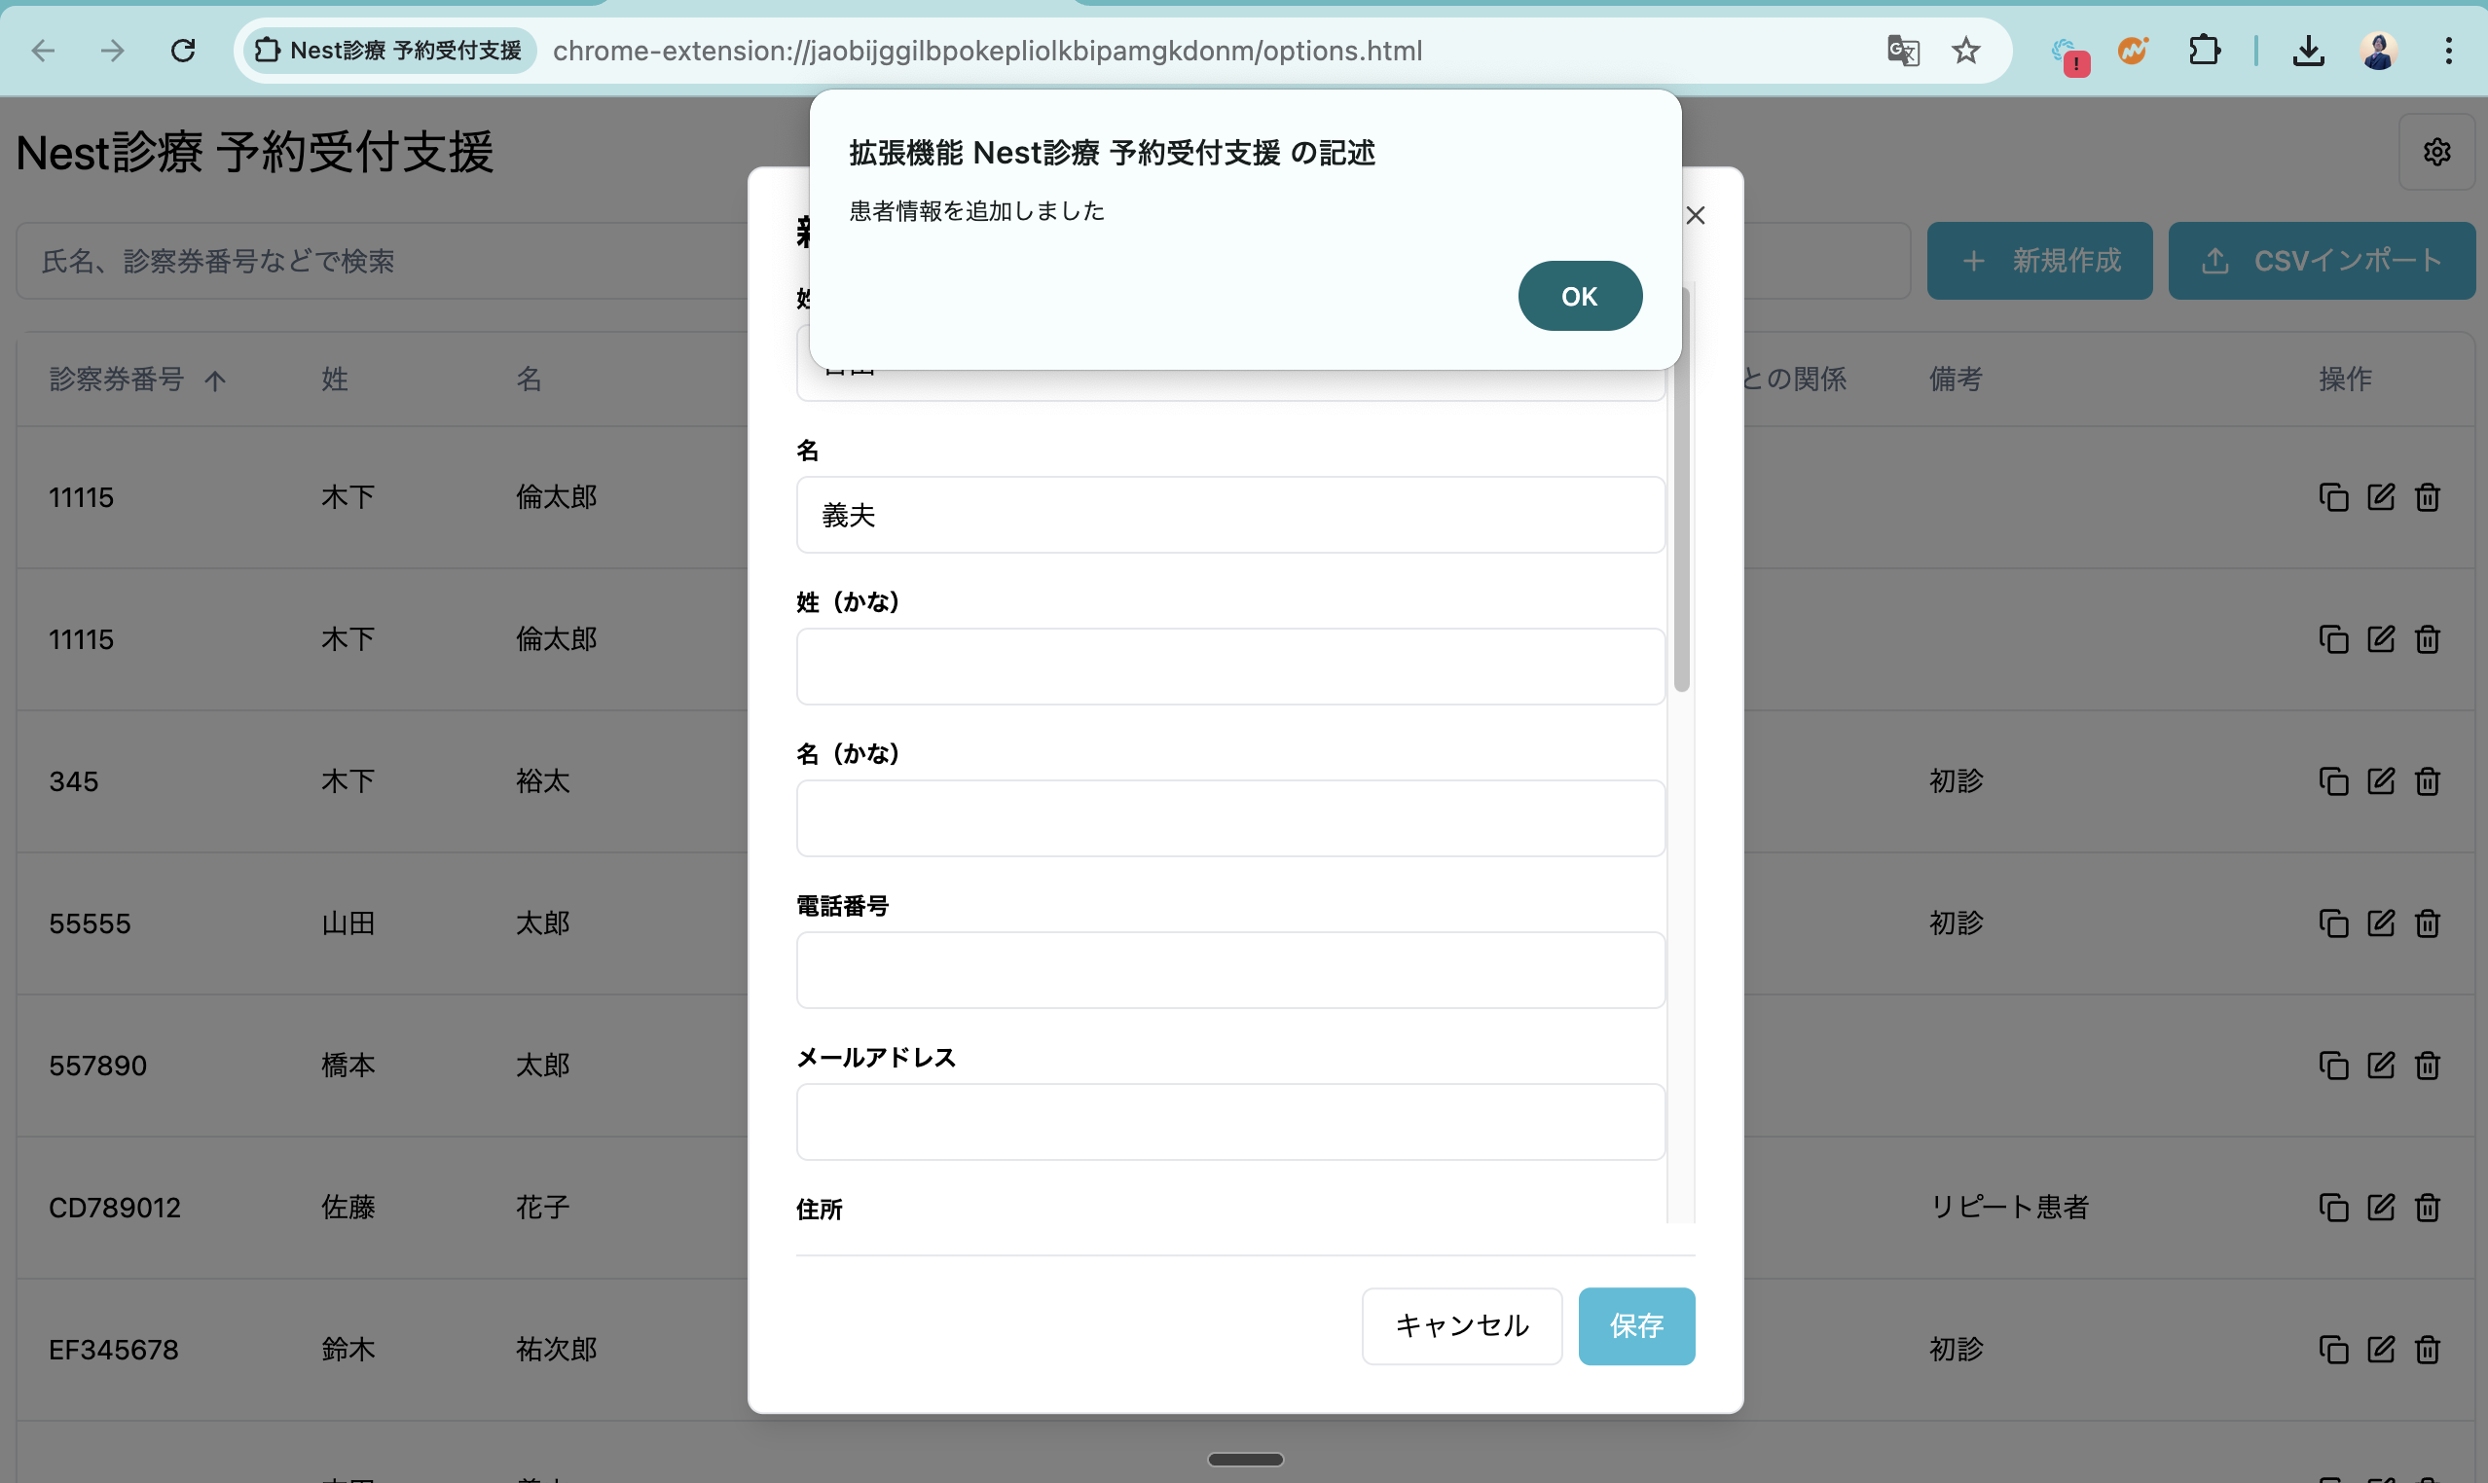Click the キャンセル cancel button
Screen dimensions: 2488x1483
[1460, 1325]
